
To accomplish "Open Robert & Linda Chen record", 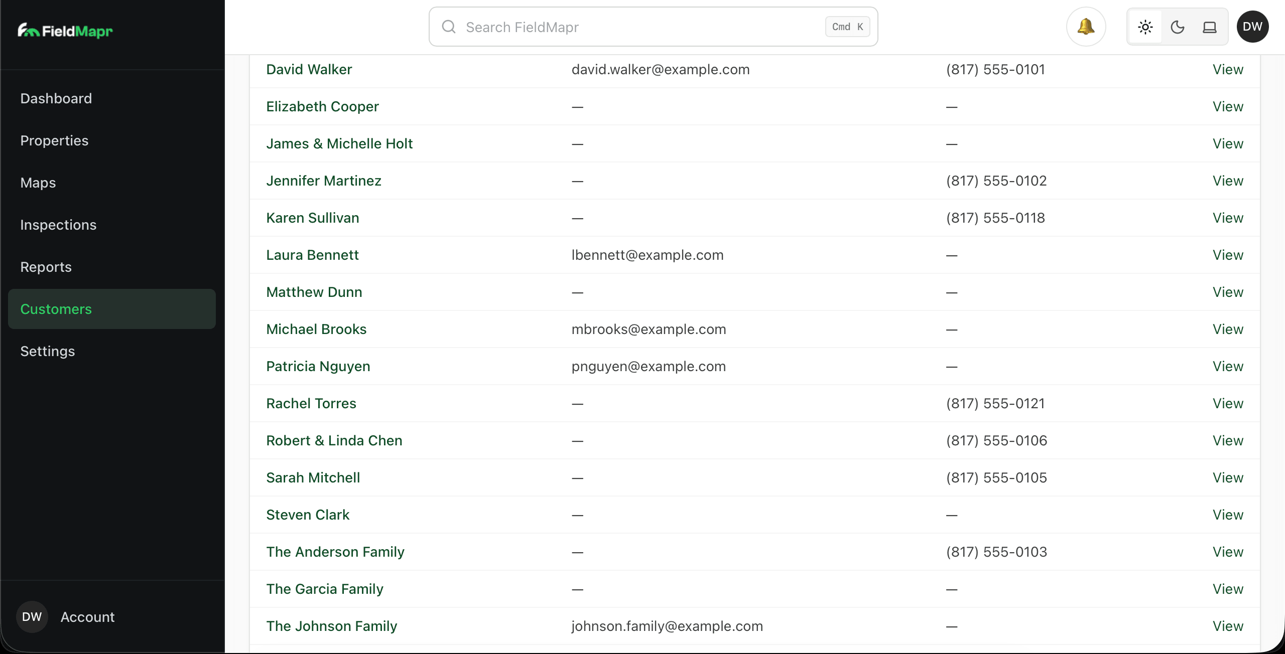I will pyautogui.click(x=334, y=440).
